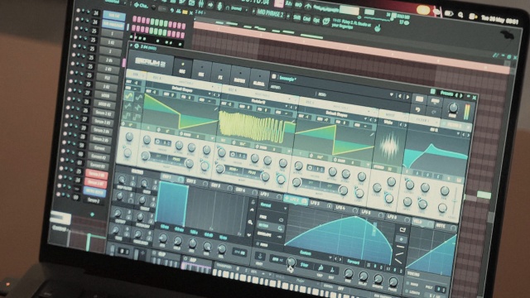The width and height of the screenshot is (530, 298).
Task: Select the ENV 1 modulation tab
Action: (172, 178)
